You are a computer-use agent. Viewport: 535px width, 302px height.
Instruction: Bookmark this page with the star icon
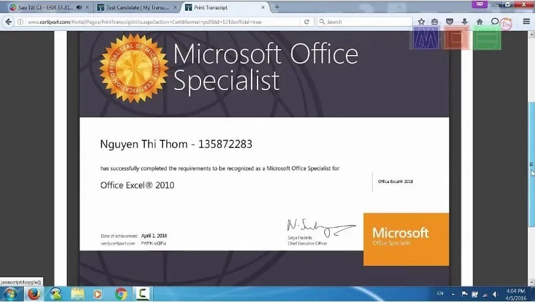click(421, 22)
